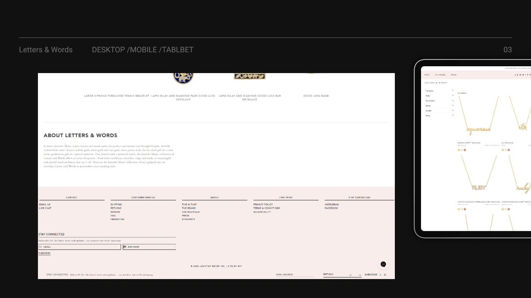This screenshot has height=298, width=531.
Task: Click the Custom Diamond Uppercase Word Necklace title
Action: 479,202
